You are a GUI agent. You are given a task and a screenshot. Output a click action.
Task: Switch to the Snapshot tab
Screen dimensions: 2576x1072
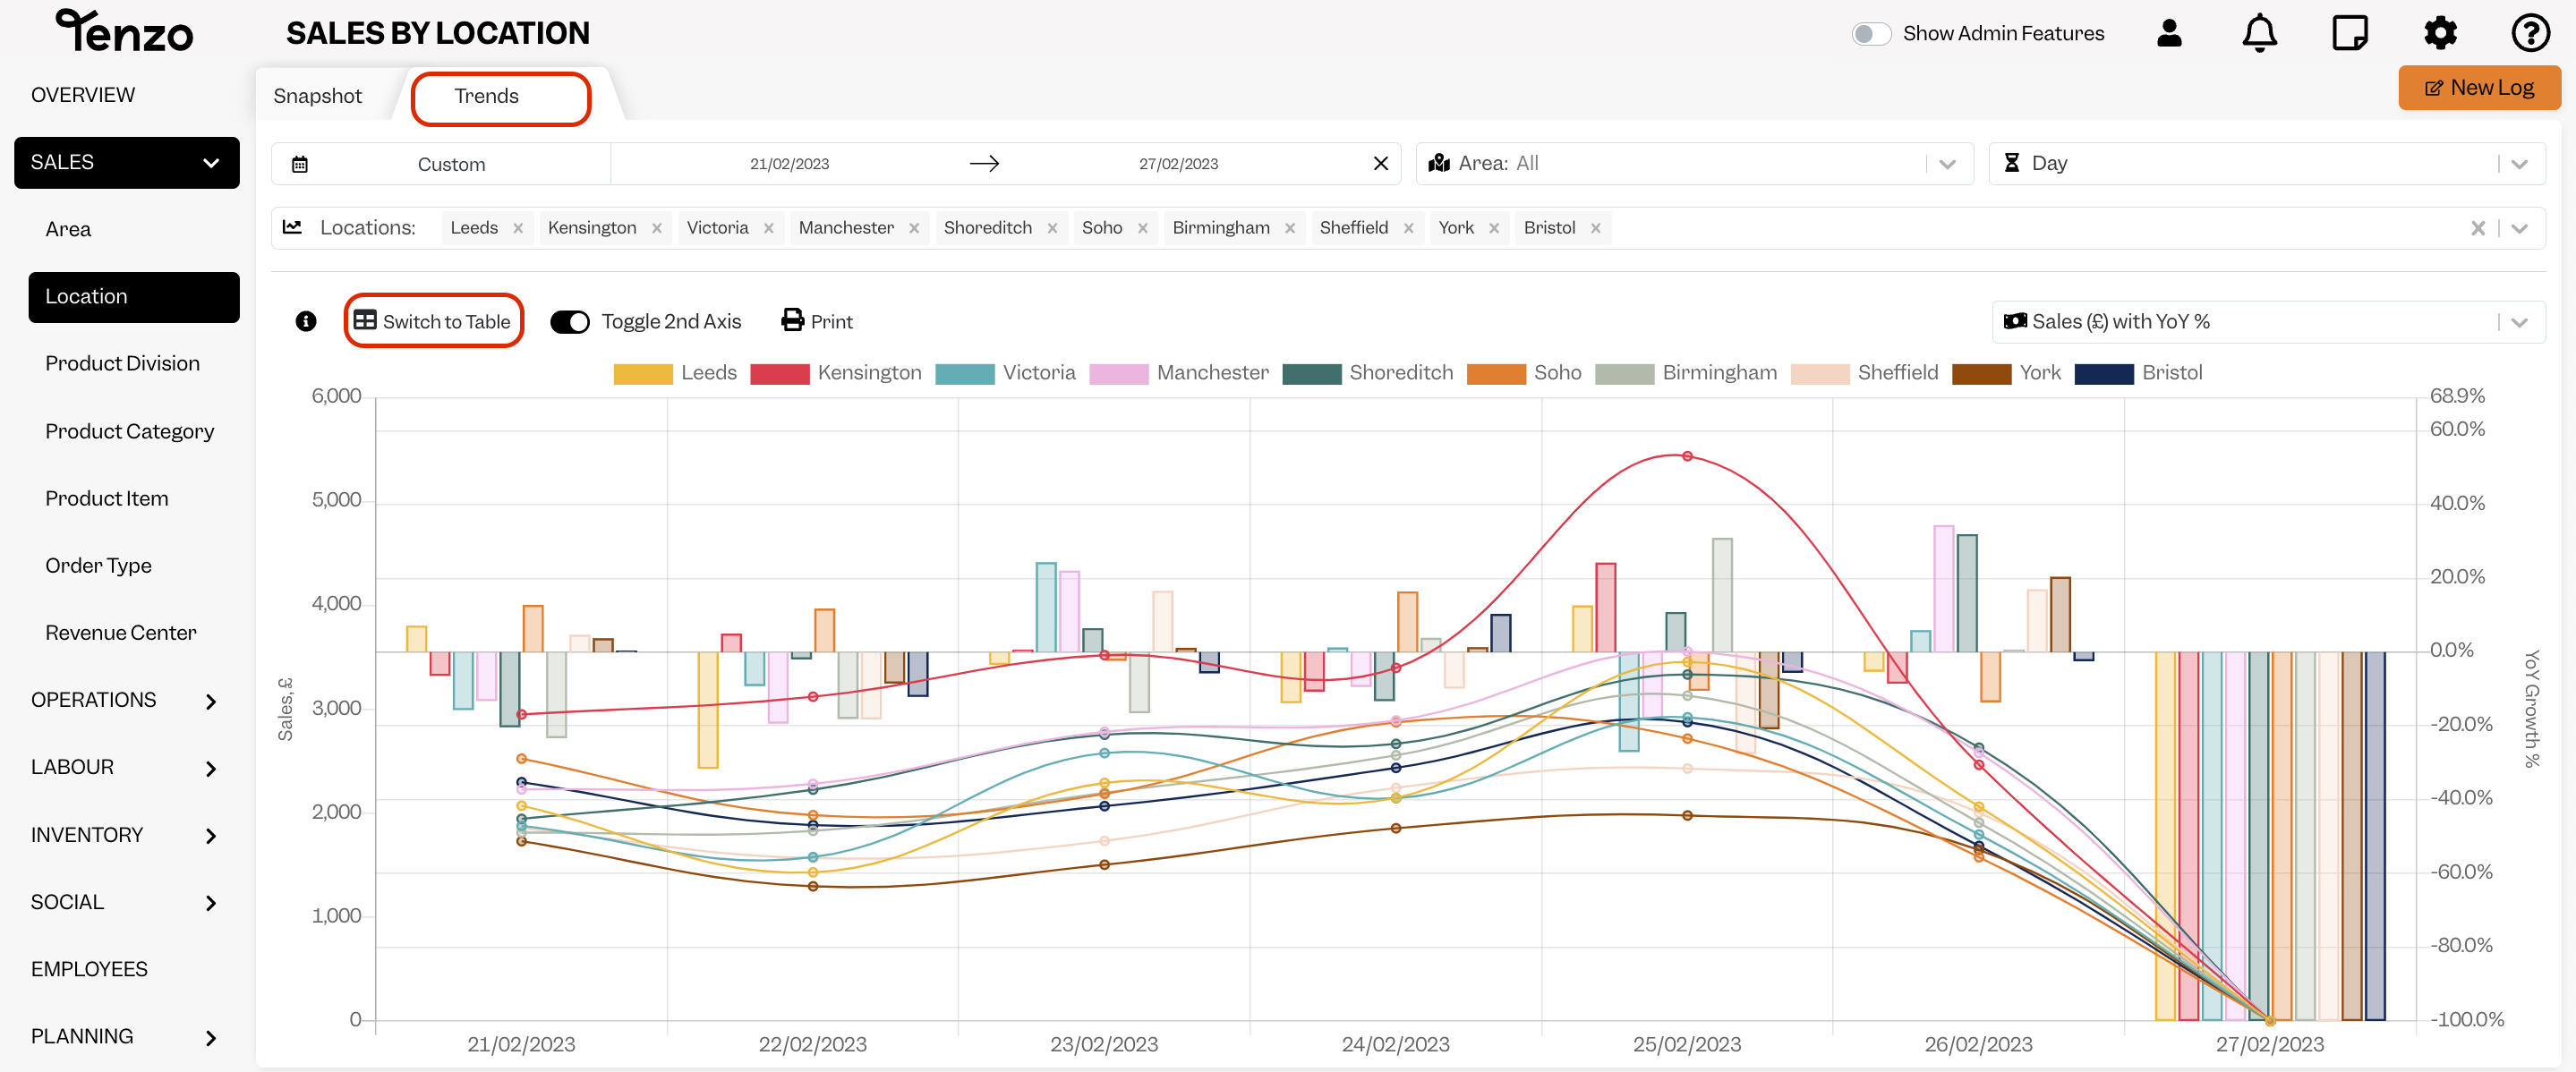click(317, 96)
